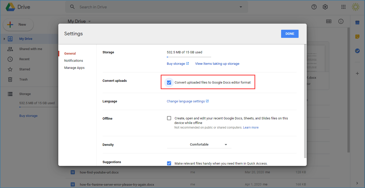Image resolution: width=365 pixels, height=188 pixels.
Task: Open search options dropdown arrow
Action: pos(241,7)
